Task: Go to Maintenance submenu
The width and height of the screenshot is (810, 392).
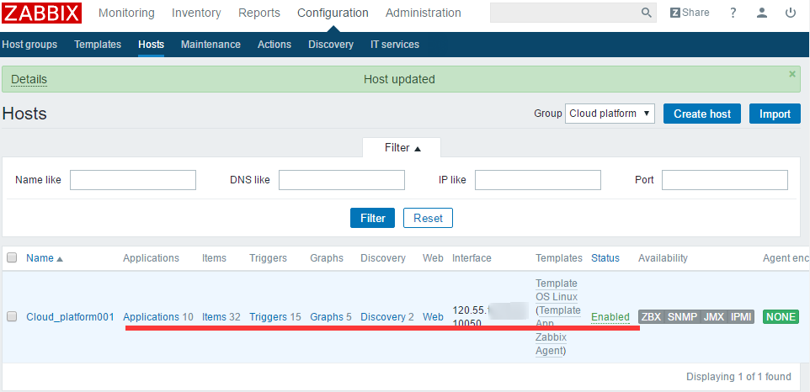Action: click(210, 45)
